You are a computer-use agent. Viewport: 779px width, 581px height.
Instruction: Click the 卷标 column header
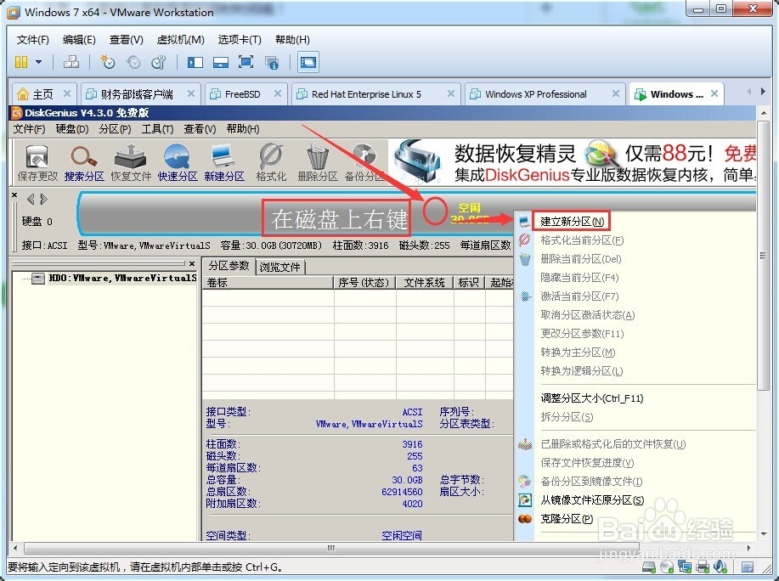click(x=268, y=283)
